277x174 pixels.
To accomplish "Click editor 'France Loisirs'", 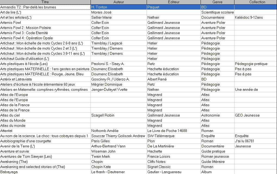I will point(159,156).
